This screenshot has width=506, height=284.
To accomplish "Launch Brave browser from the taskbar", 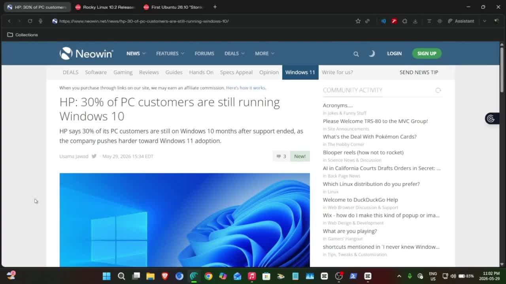I will tap(165, 276).
